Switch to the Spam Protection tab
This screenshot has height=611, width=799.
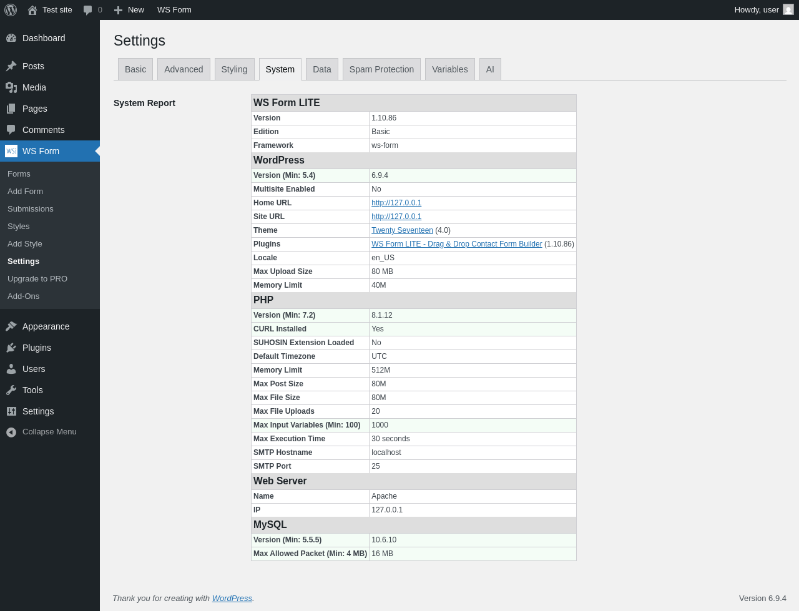(x=381, y=69)
